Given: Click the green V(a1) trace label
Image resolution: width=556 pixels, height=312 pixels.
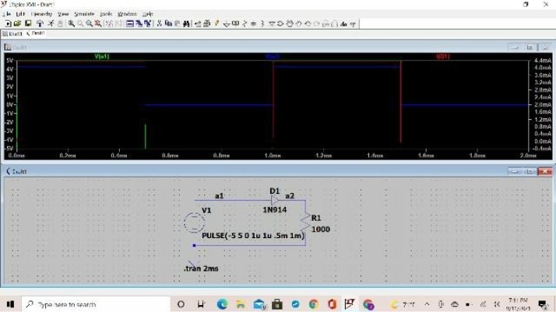Looking at the screenshot, I should [102, 57].
